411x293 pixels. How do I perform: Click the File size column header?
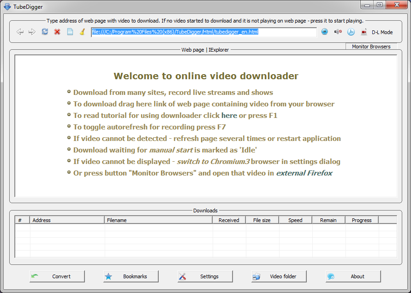coord(262,220)
